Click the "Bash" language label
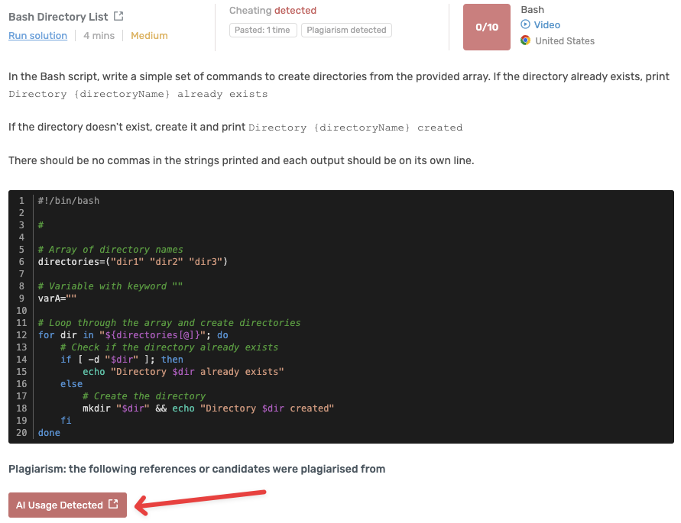 [531, 9]
